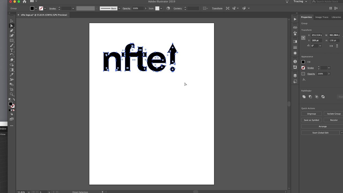The image size is (343, 193).
Task: Flip vertically in Transform section
Action: [x=337, y=46]
